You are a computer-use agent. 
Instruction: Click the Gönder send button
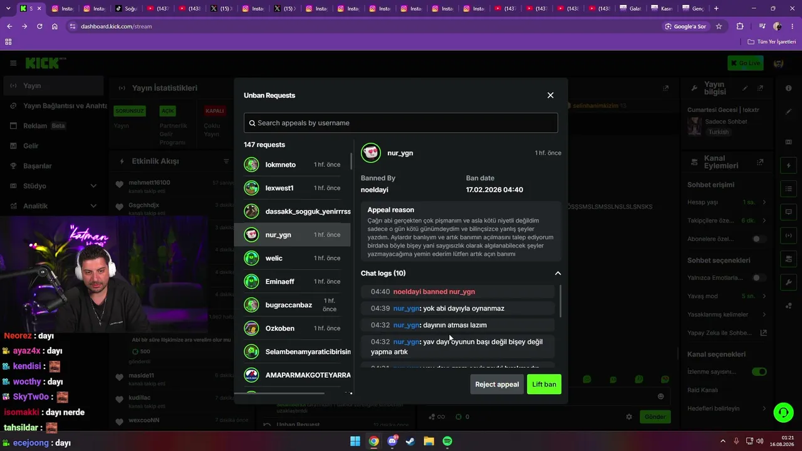click(x=655, y=417)
